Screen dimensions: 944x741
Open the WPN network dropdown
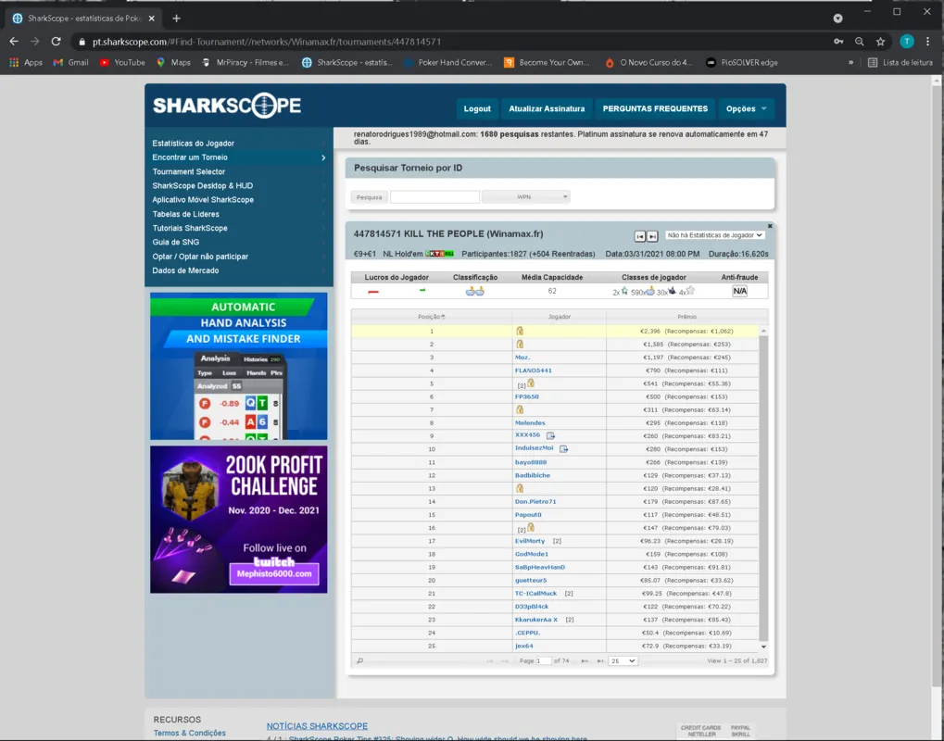[525, 196]
